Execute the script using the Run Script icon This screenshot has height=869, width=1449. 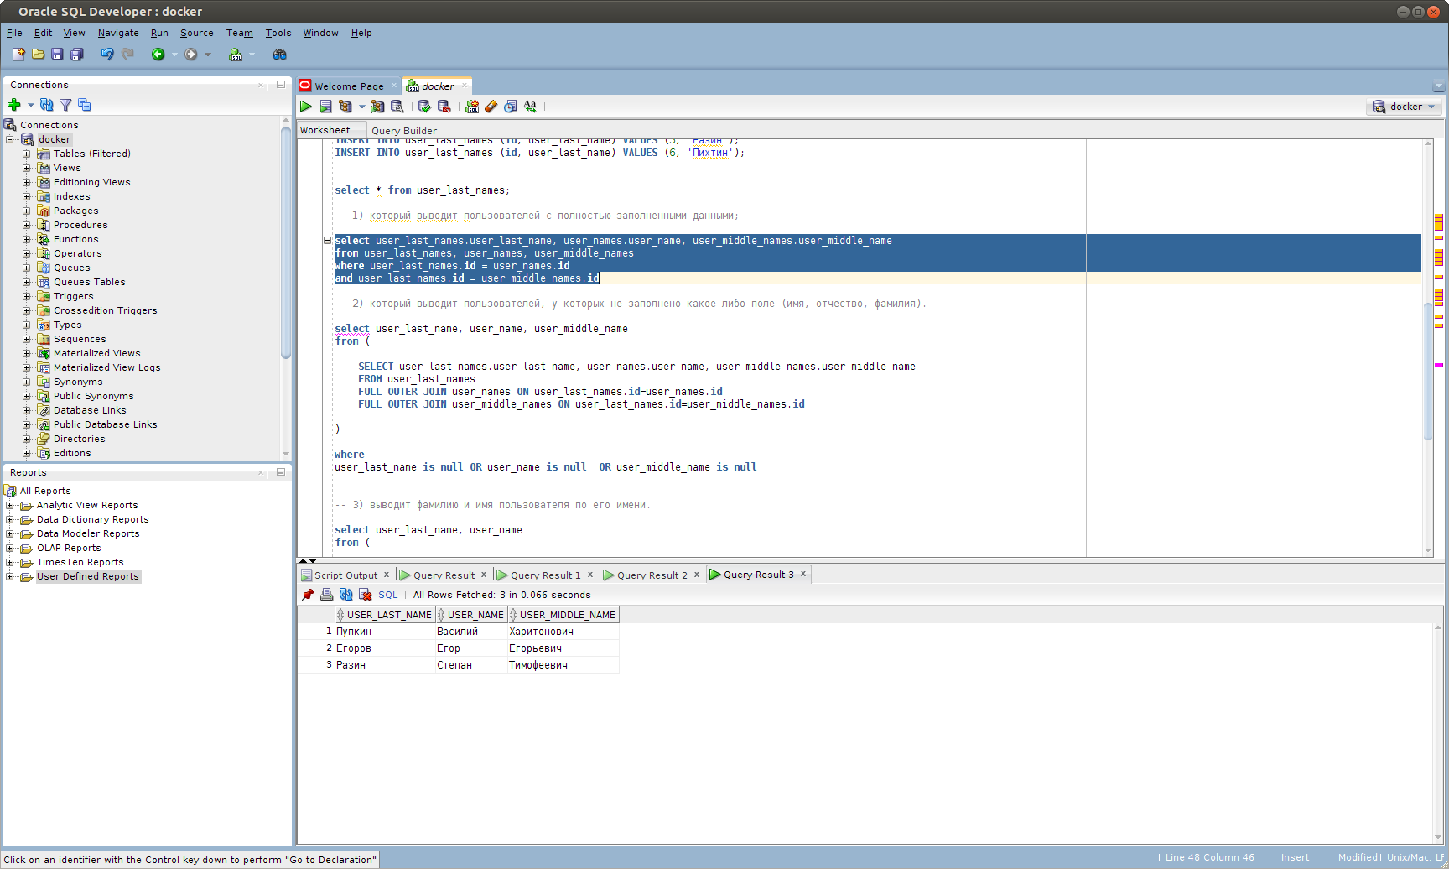(325, 107)
